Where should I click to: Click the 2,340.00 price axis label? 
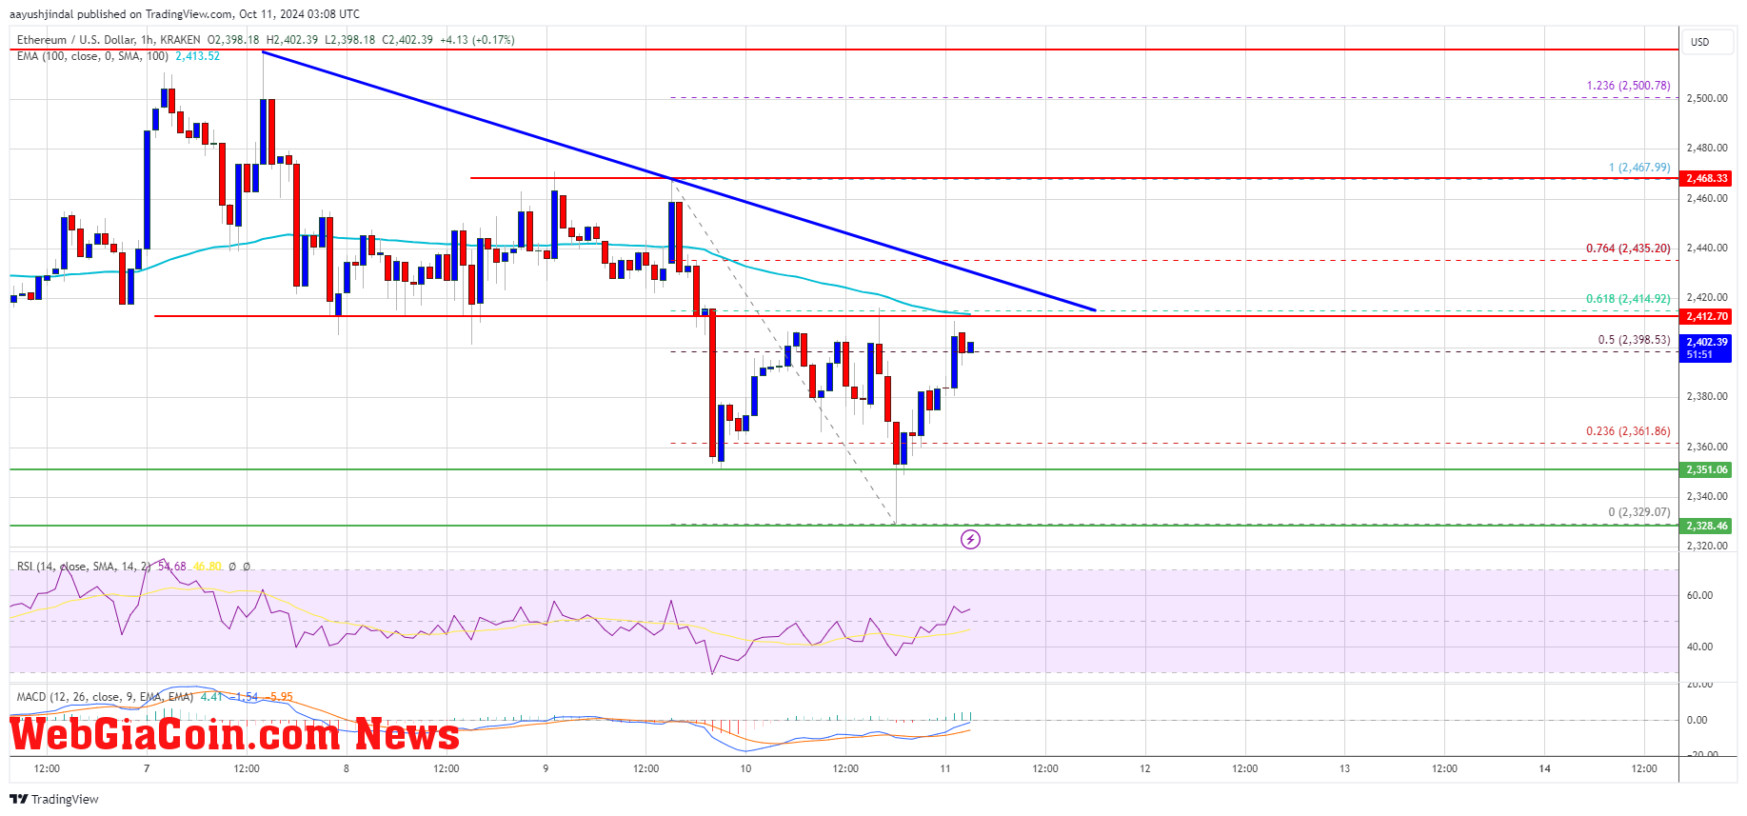[1706, 496]
